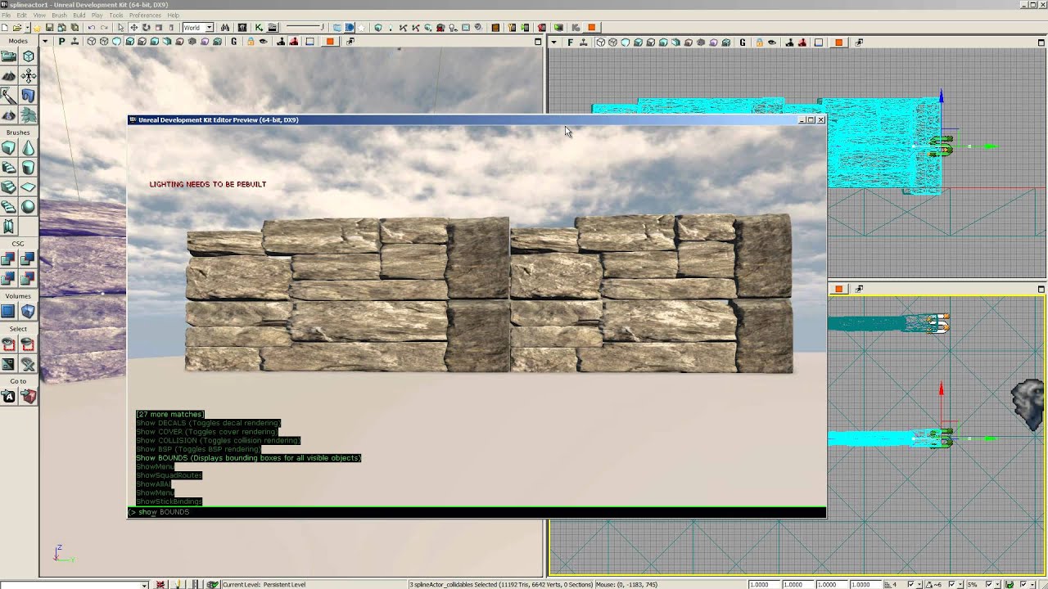Click first 1.0000 scale field in status bar
The image size is (1048, 589).
coord(764,584)
